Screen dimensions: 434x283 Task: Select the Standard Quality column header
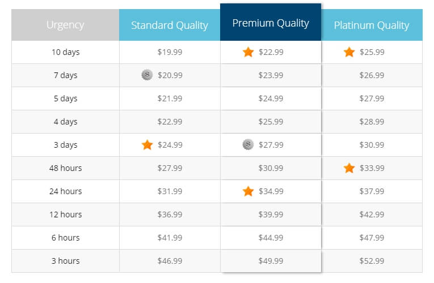pyautogui.click(x=170, y=25)
